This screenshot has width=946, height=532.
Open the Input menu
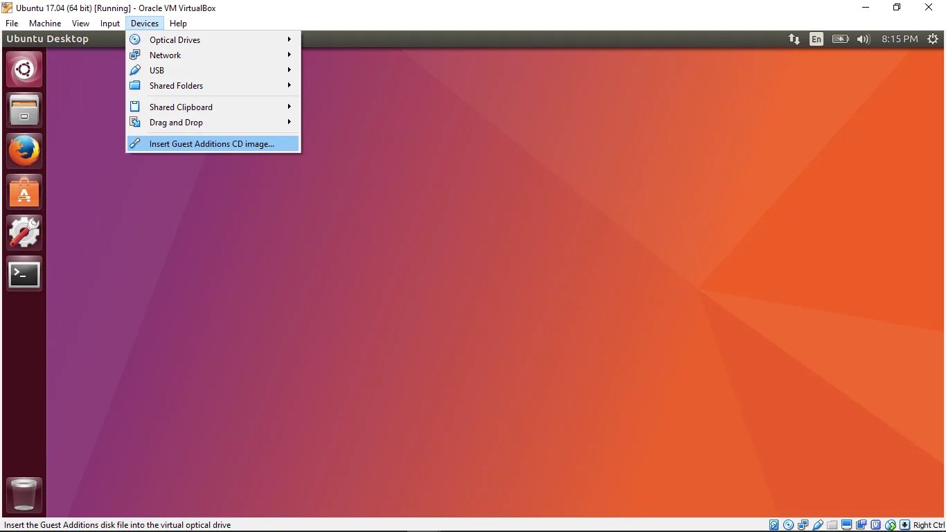tap(110, 24)
